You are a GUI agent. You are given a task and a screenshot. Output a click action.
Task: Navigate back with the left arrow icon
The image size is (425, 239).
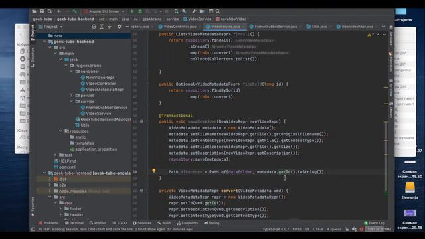pyautogui.click(x=59, y=11)
